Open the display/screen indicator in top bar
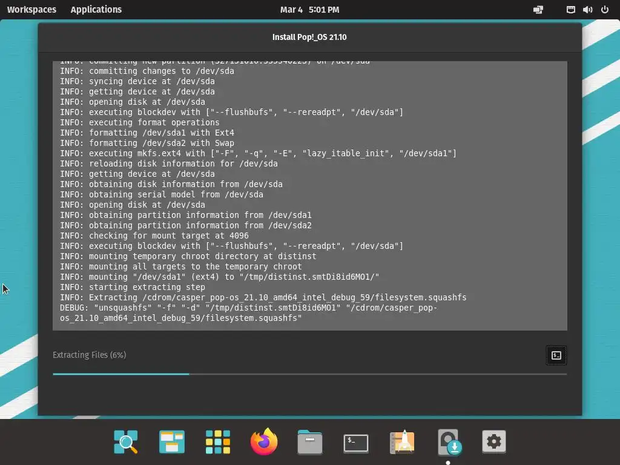 pyautogui.click(x=538, y=10)
